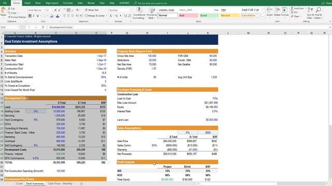Open the Number format dropdown

point(130,10)
